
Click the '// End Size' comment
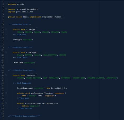pyautogui.click(x=20, y=35)
